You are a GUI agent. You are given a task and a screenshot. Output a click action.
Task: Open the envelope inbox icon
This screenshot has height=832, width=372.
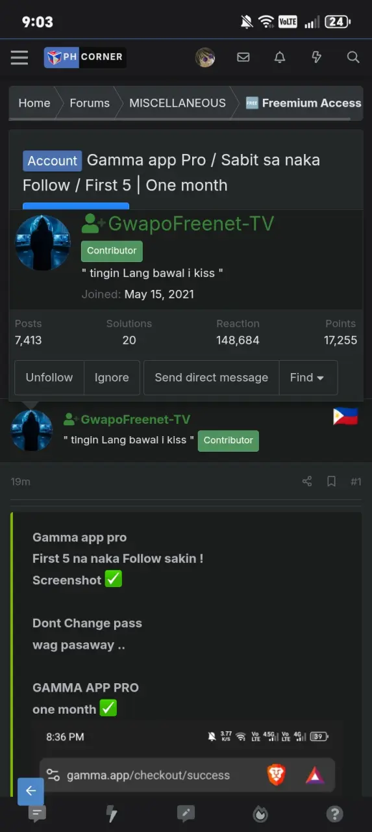pyautogui.click(x=243, y=57)
